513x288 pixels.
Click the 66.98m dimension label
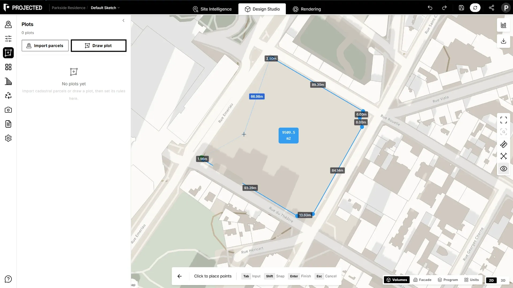[257, 97]
